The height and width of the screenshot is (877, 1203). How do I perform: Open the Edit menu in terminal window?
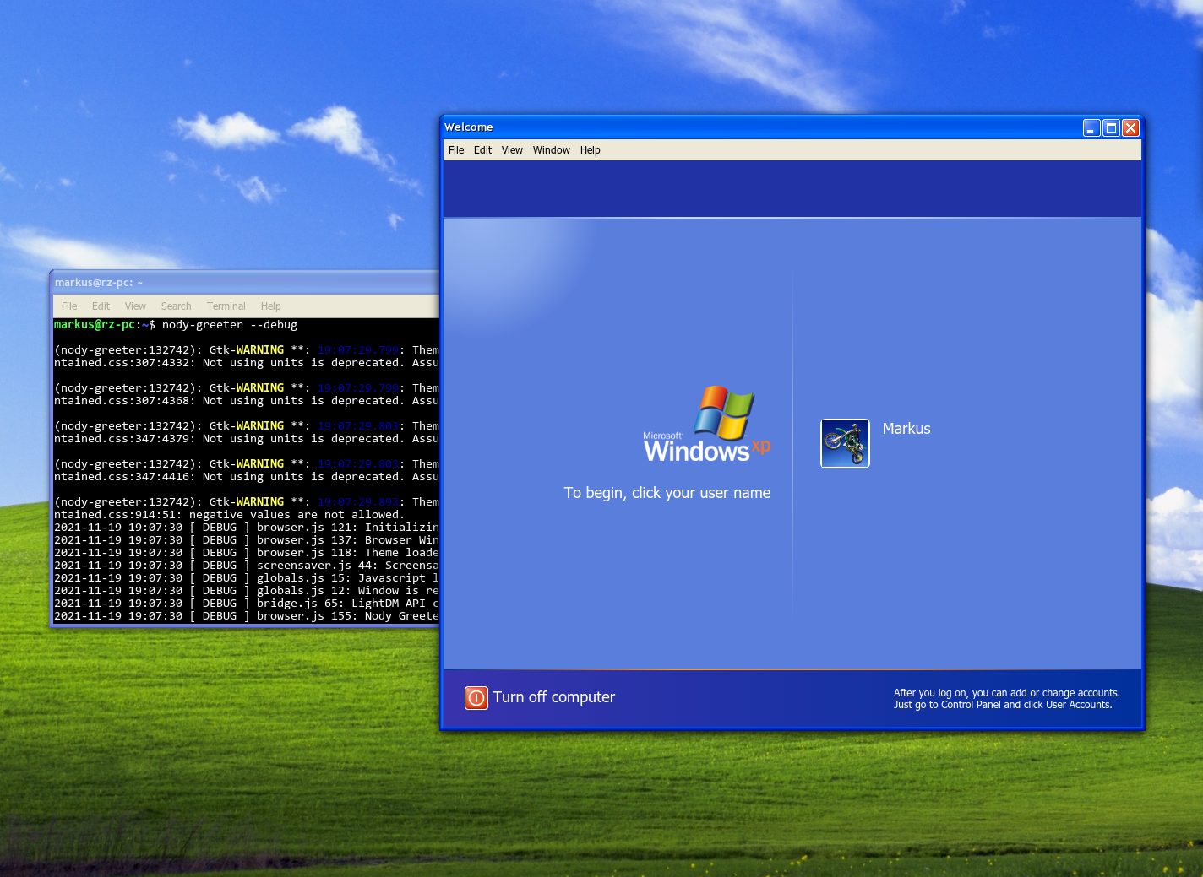click(101, 306)
